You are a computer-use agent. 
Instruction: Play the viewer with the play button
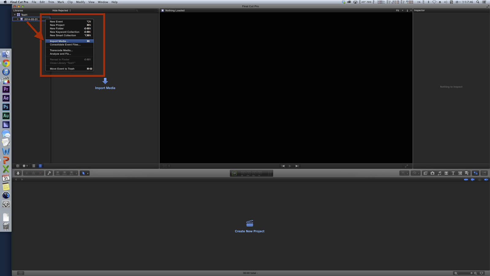tap(290, 166)
